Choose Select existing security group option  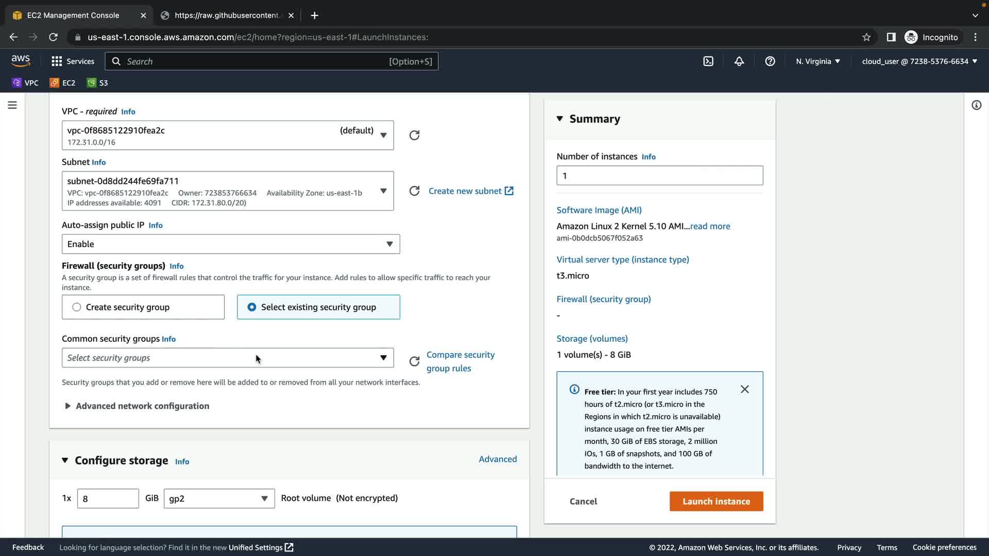252,307
